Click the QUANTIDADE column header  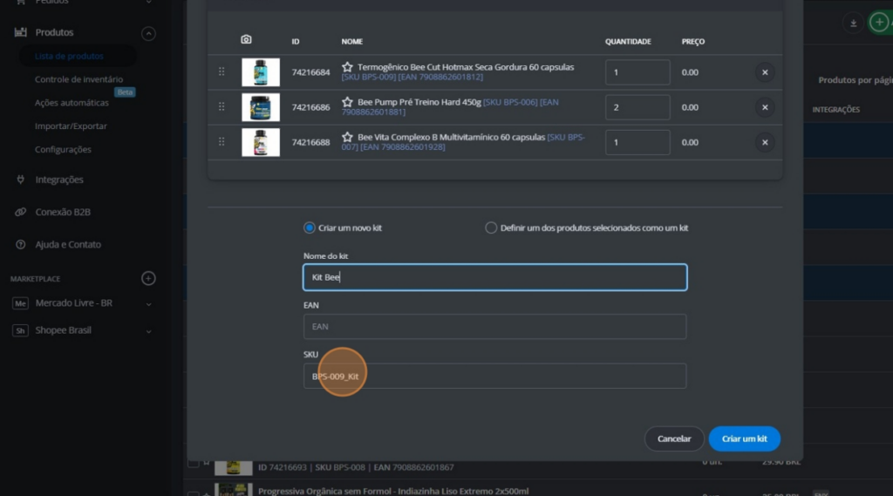[628, 42]
